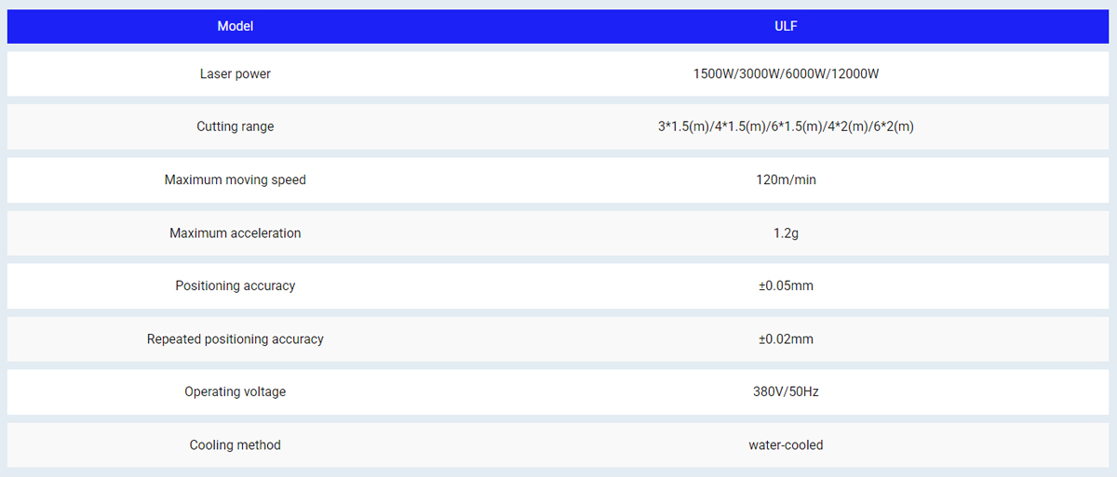The width and height of the screenshot is (1117, 477).
Task: Click the Model header cell
Action: [x=235, y=26]
